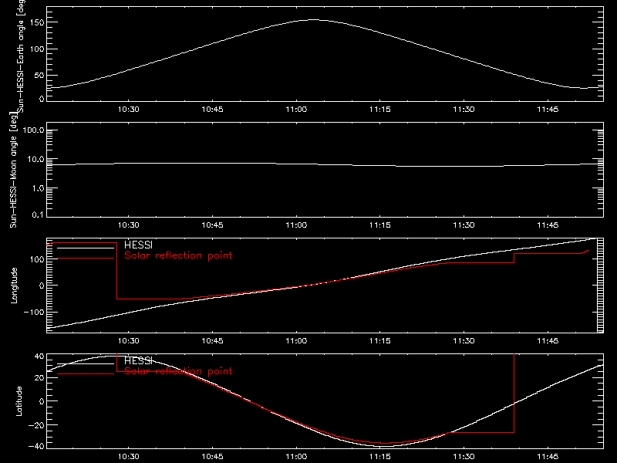Image resolution: width=617 pixels, height=463 pixels.
Task: Click the 10:45 time label under Latitude plot
Action: coord(213,457)
